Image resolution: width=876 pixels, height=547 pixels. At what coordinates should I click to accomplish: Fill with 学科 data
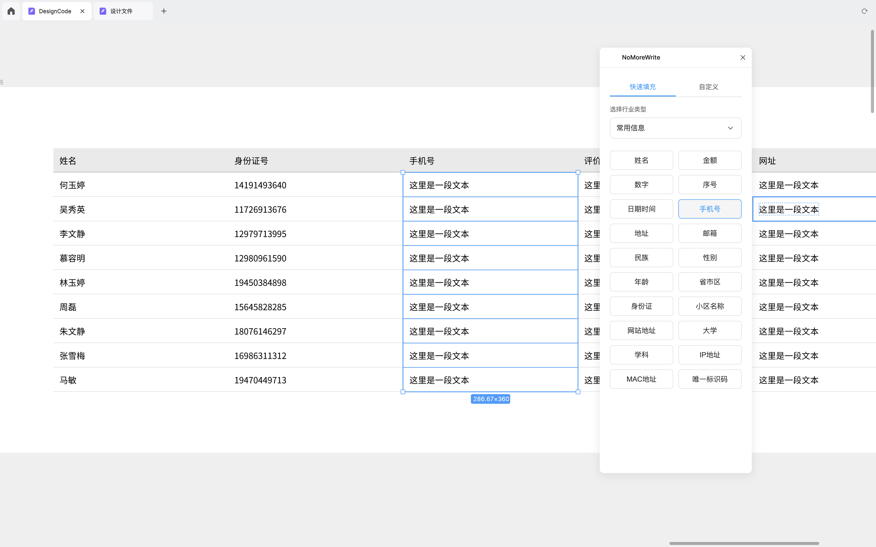pos(641,355)
